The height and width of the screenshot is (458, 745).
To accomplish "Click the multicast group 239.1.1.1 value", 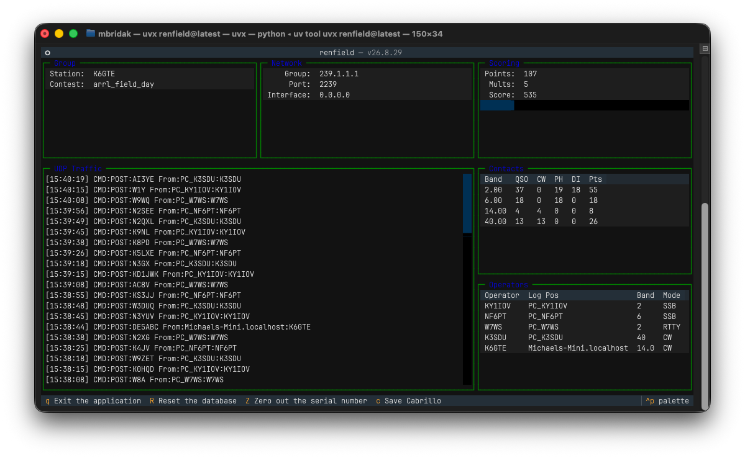I will coord(339,74).
